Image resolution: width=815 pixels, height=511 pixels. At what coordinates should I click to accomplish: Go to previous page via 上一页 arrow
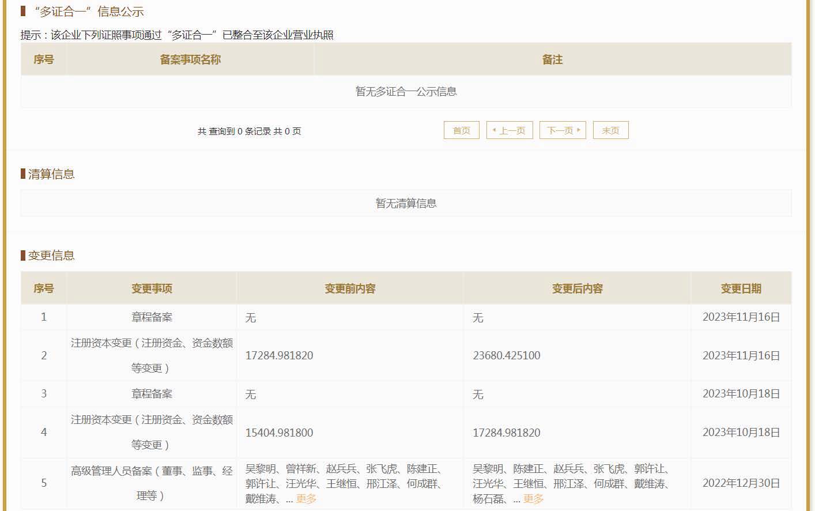(510, 130)
